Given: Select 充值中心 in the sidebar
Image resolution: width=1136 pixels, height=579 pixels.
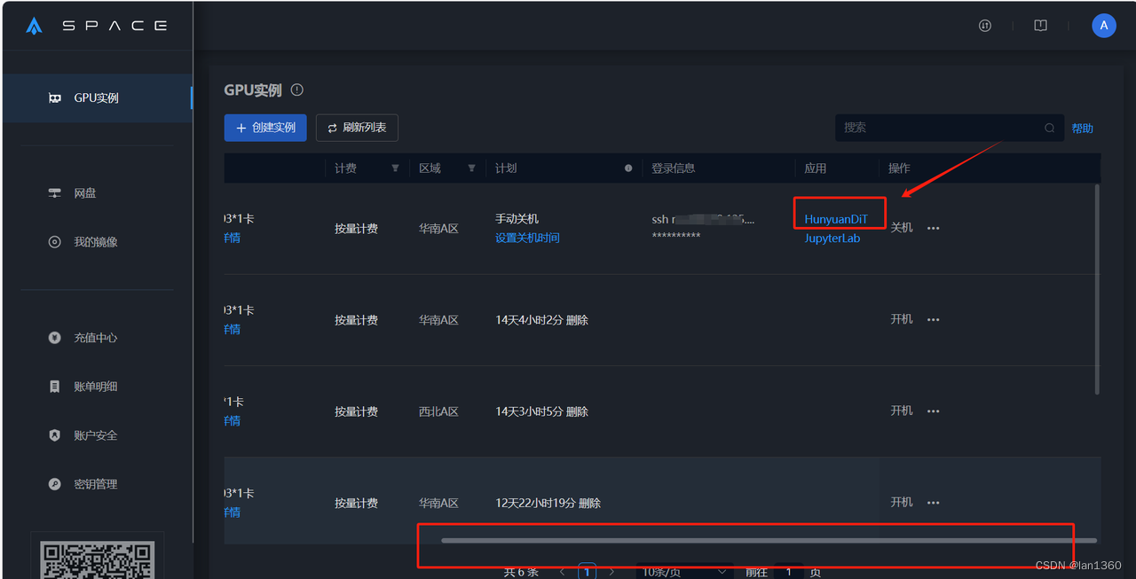Looking at the screenshot, I should (95, 338).
